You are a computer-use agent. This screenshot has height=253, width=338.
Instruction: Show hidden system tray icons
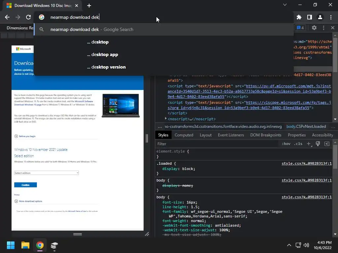point(289,245)
